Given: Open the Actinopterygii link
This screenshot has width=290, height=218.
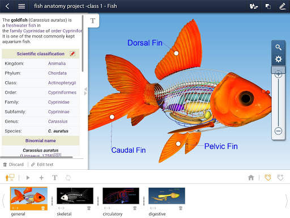Looking at the screenshot, I should click(62, 83).
